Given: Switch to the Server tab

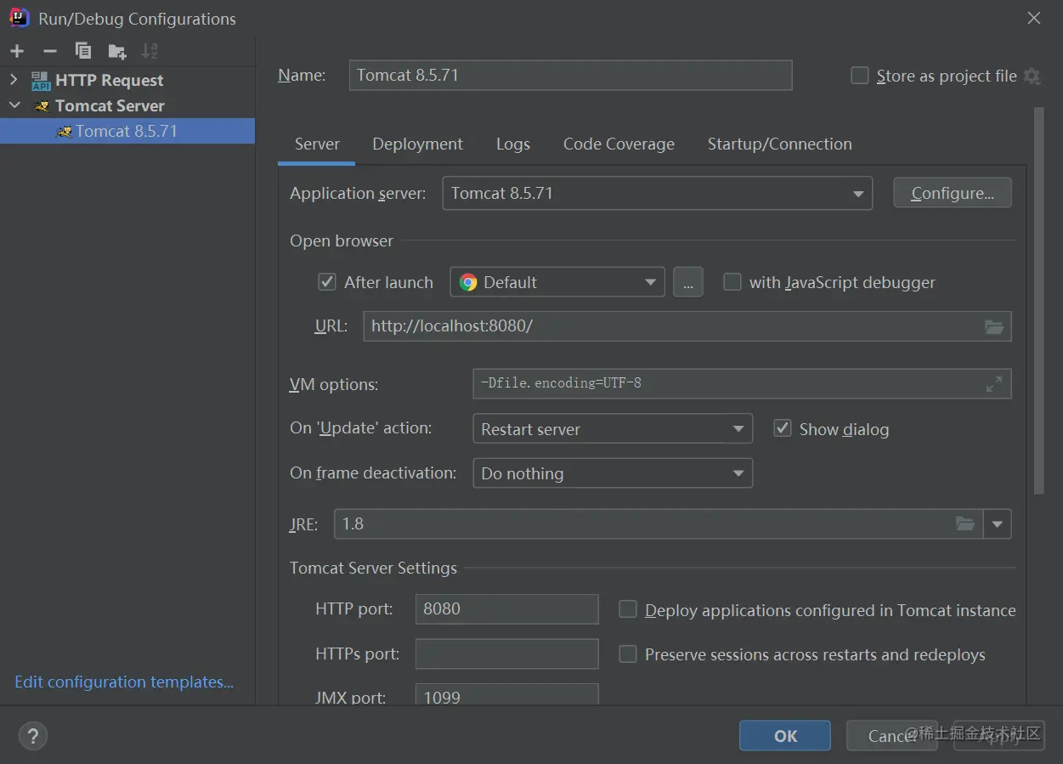Looking at the screenshot, I should coord(317,144).
